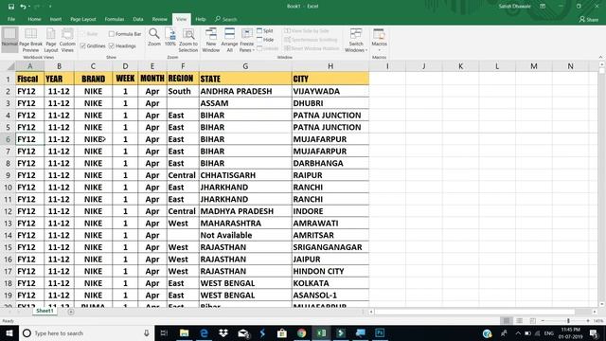Image resolution: width=606 pixels, height=341 pixels.
Task: Click the SRIGANGANAGAR city cell
Action: (330, 247)
